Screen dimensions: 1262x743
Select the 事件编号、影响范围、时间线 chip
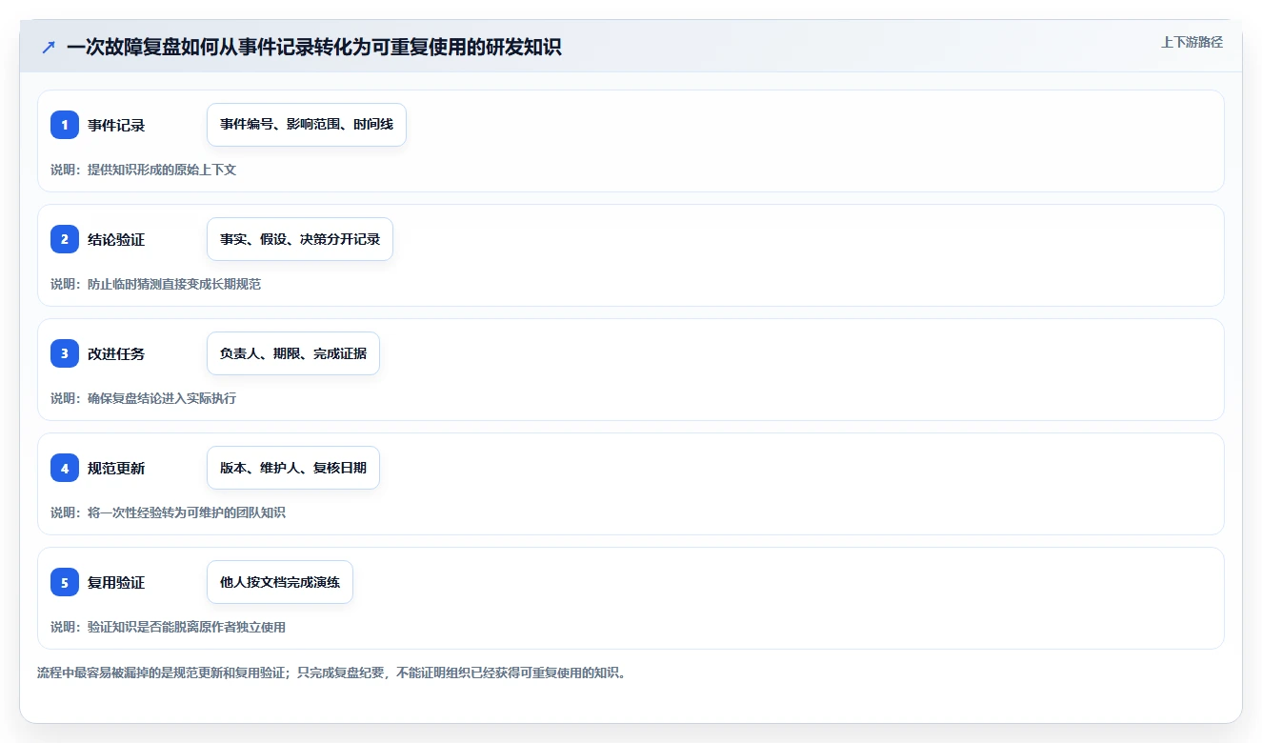pos(307,125)
